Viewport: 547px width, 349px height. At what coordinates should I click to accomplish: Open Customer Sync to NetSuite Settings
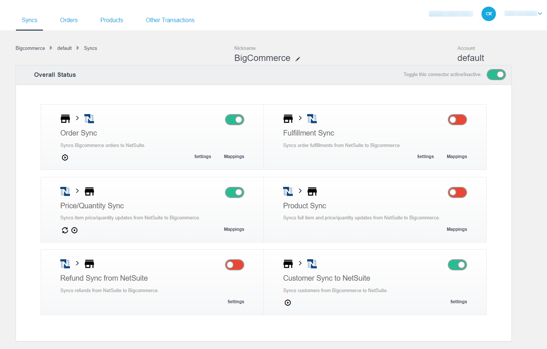click(x=459, y=302)
